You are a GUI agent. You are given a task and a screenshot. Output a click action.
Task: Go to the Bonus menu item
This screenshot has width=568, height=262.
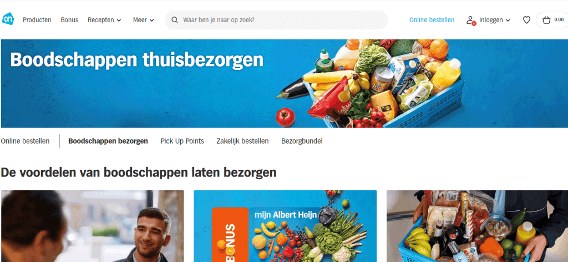(x=69, y=20)
